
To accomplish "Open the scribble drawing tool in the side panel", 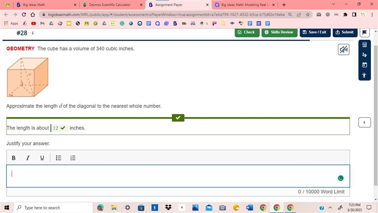I will [364, 55].
